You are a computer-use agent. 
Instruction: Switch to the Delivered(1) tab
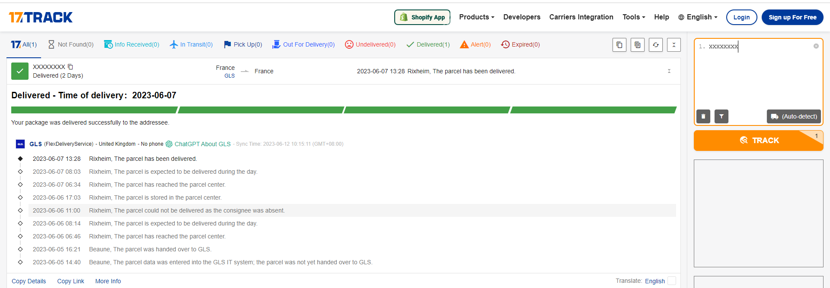tap(428, 44)
